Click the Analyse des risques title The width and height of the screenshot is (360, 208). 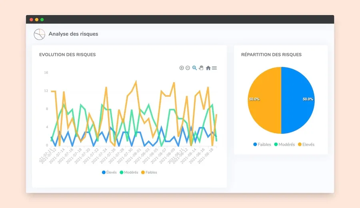pyautogui.click(x=73, y=34)
